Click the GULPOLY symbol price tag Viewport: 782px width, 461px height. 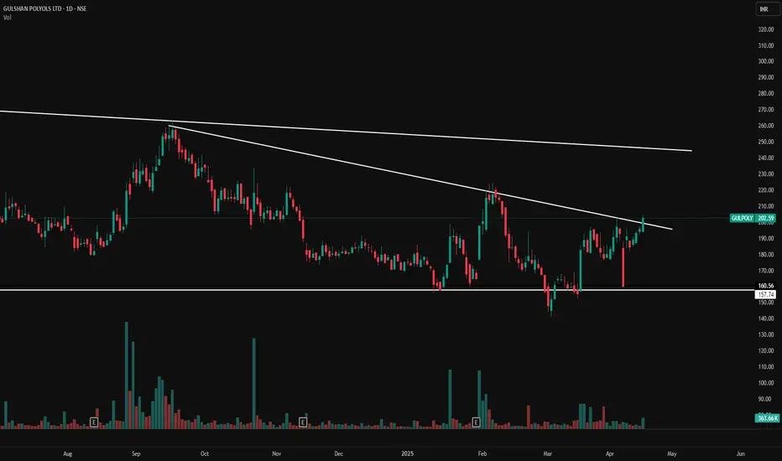point(742,218)
